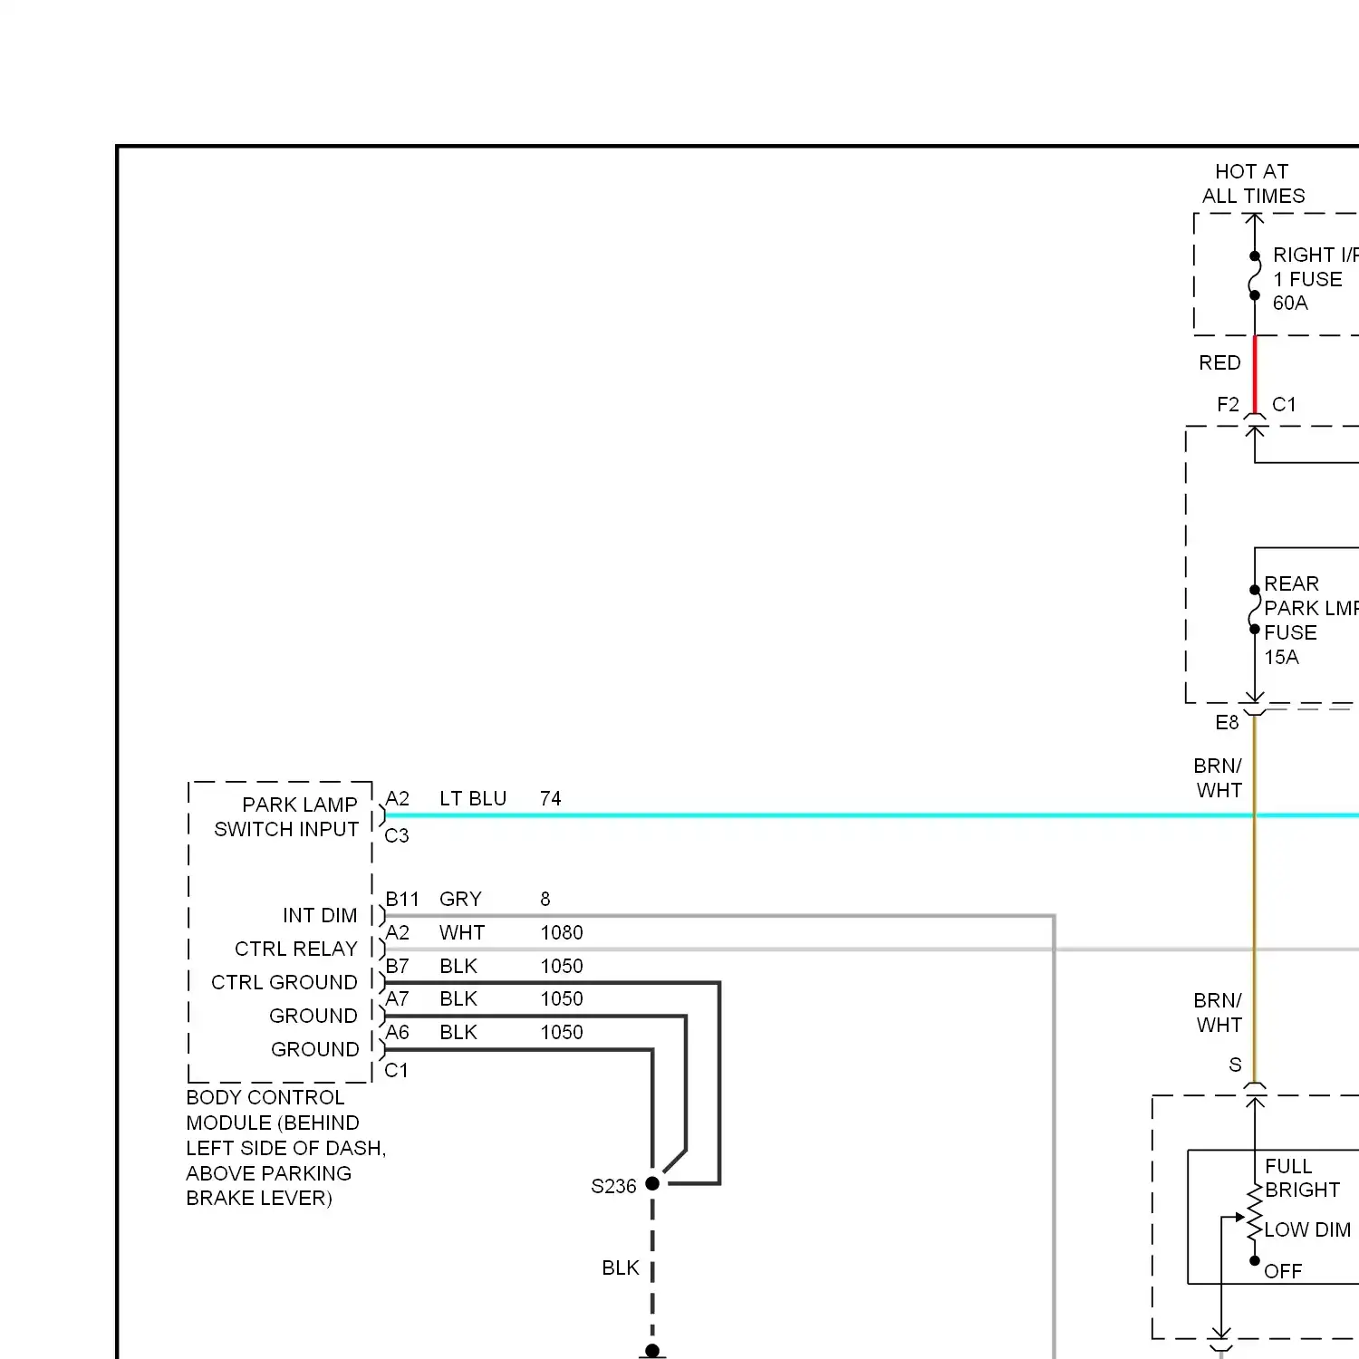Click the ground dot on dashed BLK wire

point(652,1352)
